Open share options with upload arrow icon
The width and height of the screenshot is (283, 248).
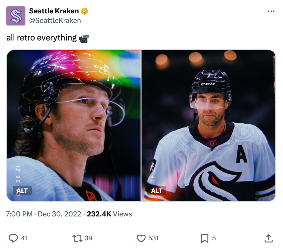268,238
